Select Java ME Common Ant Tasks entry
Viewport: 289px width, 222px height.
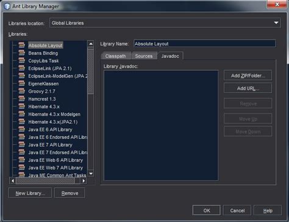pos(57,175)
